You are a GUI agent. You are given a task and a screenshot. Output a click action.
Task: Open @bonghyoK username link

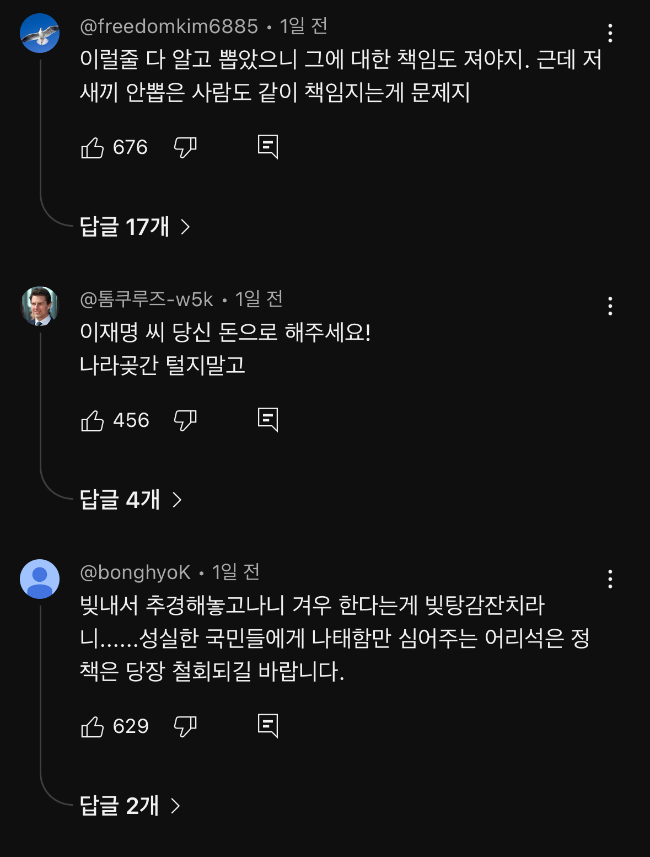[135, 572]
